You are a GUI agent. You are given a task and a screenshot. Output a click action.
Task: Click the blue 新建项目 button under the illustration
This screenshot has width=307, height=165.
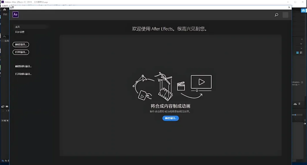tap(171, 118)
